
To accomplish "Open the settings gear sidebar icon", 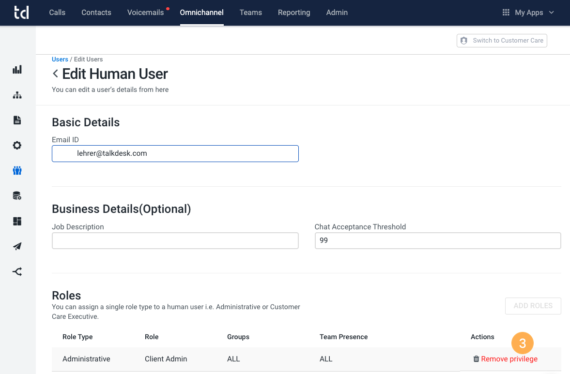I will (x=17, y=145).
